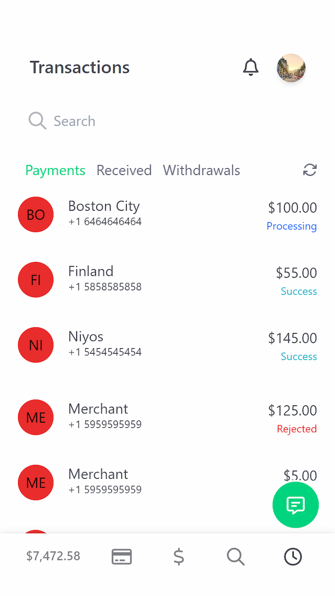Viewport: 335px width, 596px height.
Task: Switch to the Received tab
Action: pyautogui.click(x=124, y=170)
